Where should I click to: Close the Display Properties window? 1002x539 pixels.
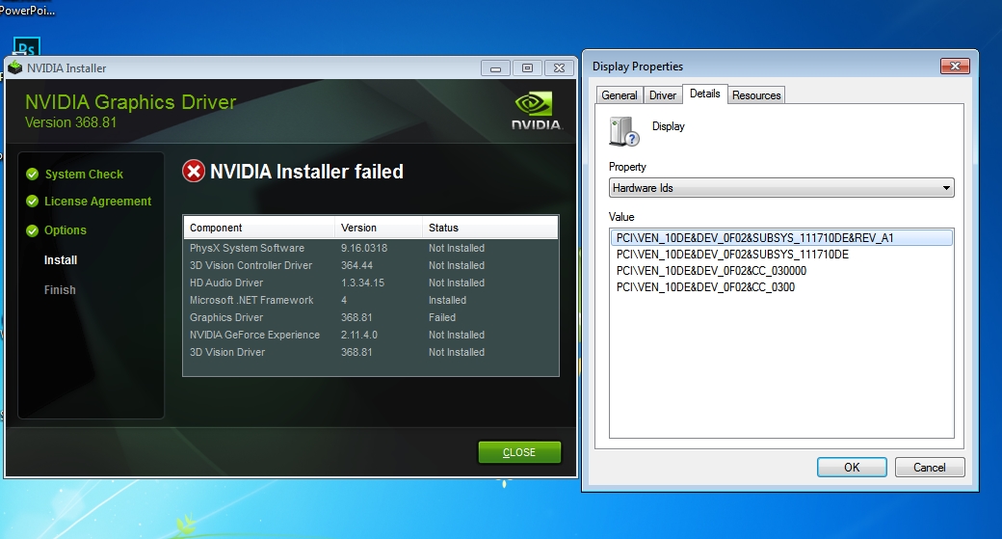click(x=955, y=66)
